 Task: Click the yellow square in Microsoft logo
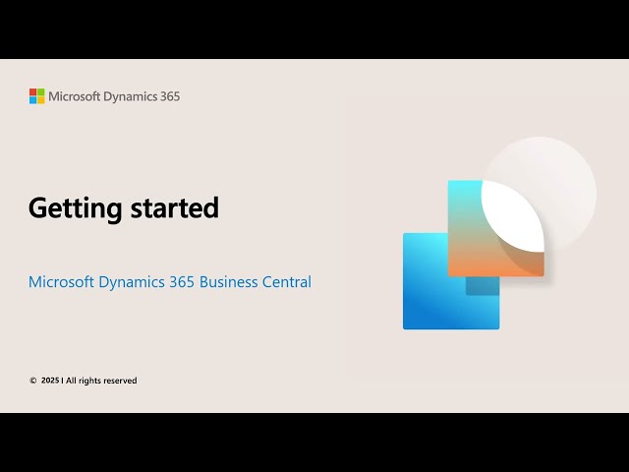click(x=40, y=100)
